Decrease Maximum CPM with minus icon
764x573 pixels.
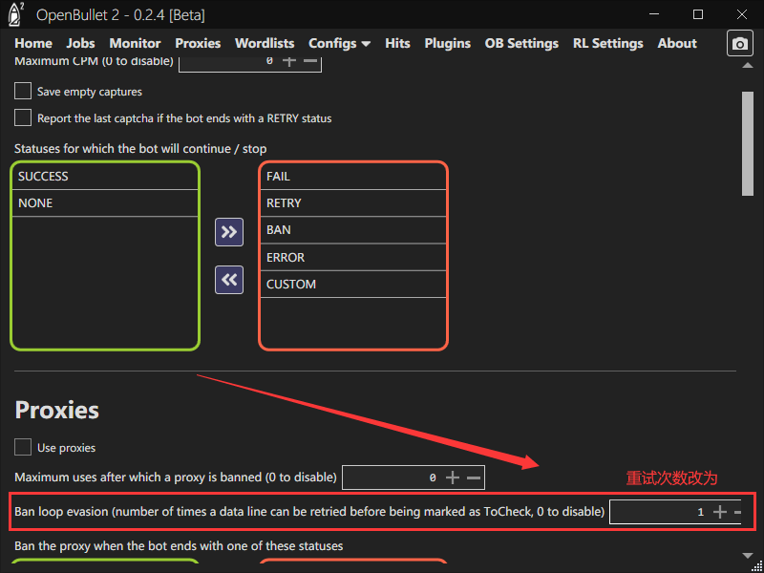click(x=309, y=60)
